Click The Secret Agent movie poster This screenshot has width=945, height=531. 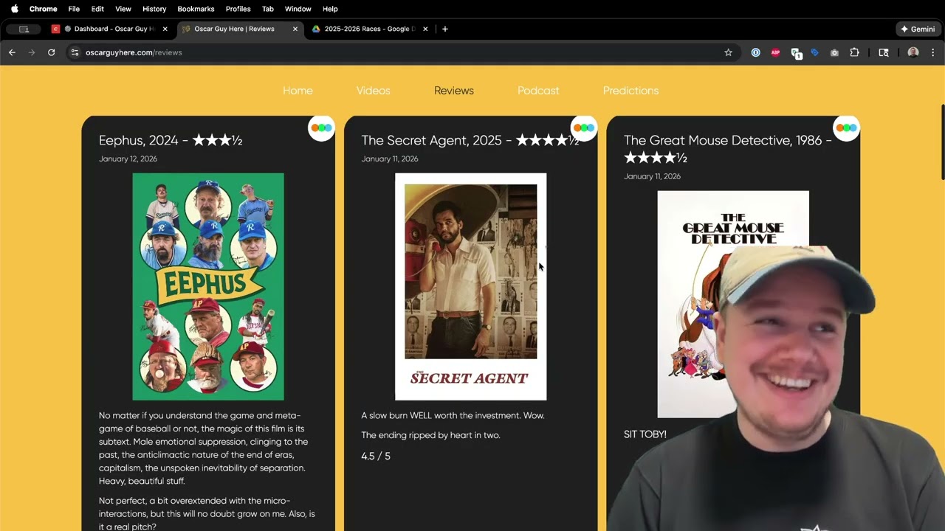471,287
